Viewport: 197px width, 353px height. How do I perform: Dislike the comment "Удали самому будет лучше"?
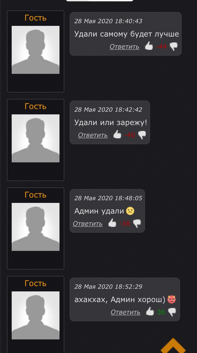174,47
